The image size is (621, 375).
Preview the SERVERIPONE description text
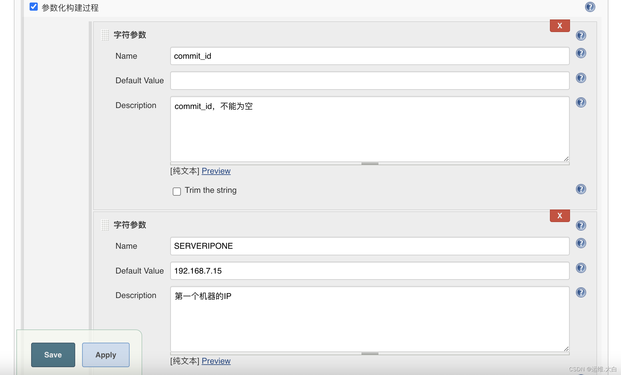click(216, 360)
